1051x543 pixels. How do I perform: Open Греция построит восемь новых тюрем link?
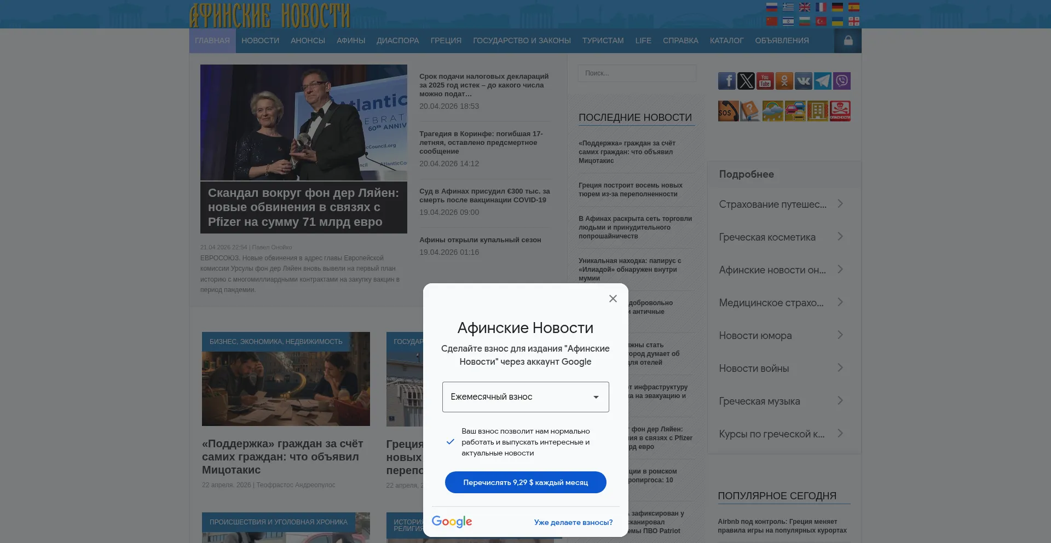coord(631,190)
